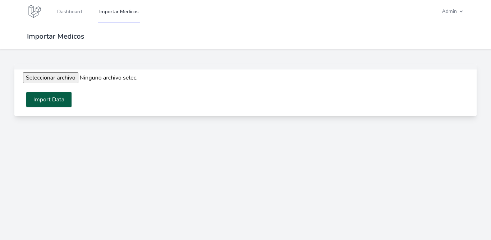Image resolution: width=491 pixels, height=240 pixels.
Task: Expand the Admin account menu
Action: pyautogui.click(x=452, y=11)
